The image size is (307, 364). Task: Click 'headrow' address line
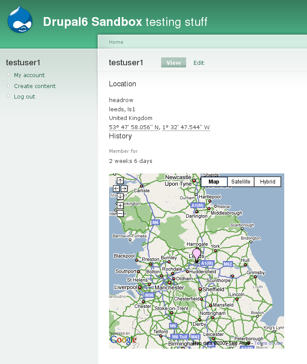click(x=121, y=100)
